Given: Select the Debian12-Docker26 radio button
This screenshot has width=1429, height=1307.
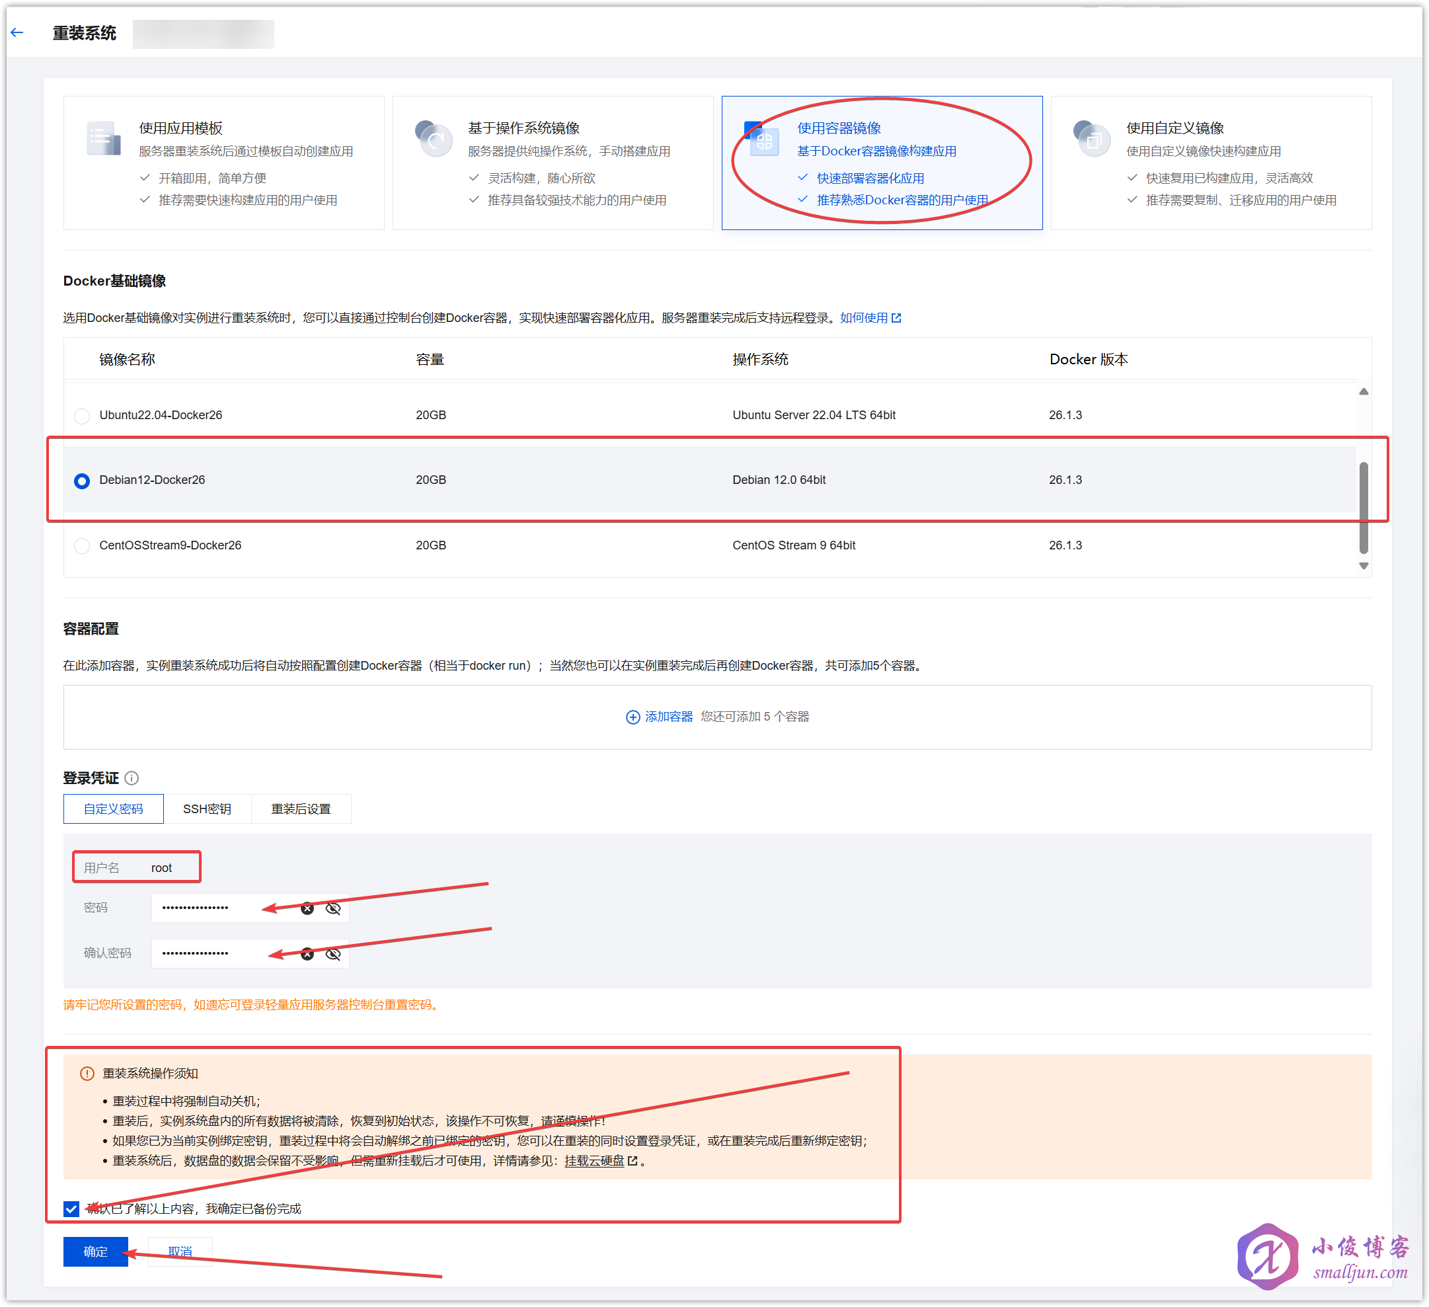Looking at the screenshot, I should pyautogui.click(x=82, y=481).
